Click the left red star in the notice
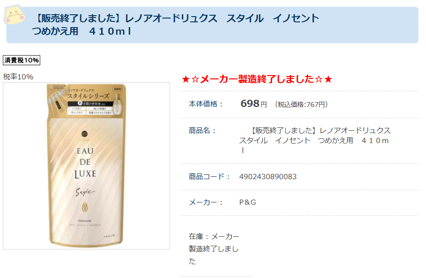Image resolution: width=426 pixels, height=278 pixels. point(186,79)
